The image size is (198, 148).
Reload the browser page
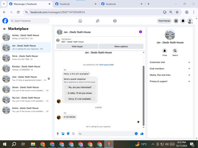(18, 12)
